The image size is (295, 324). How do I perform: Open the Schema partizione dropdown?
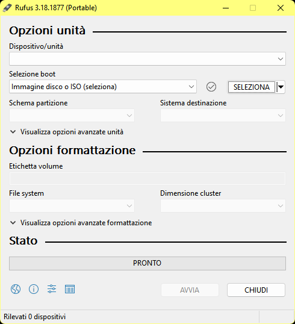[x=72, y=115]
